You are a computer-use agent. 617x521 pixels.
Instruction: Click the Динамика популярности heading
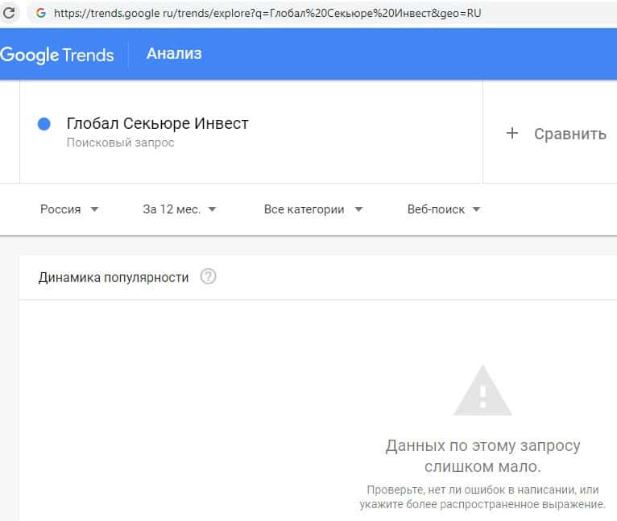[x=114, y=277]
